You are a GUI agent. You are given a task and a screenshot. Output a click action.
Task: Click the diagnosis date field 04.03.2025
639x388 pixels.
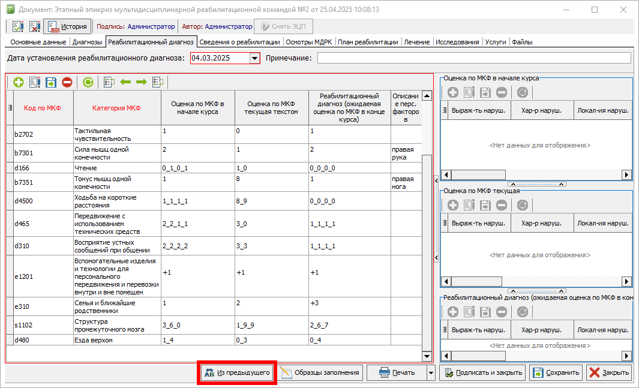click(x=220, y=58)
